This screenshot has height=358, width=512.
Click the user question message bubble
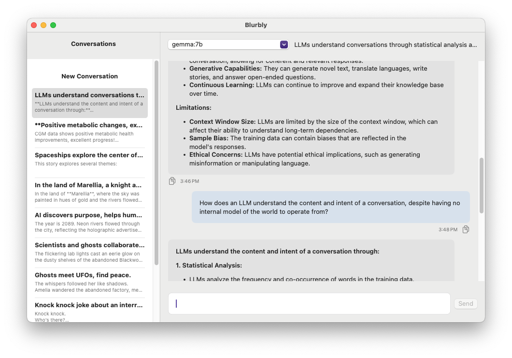point(330,207)
